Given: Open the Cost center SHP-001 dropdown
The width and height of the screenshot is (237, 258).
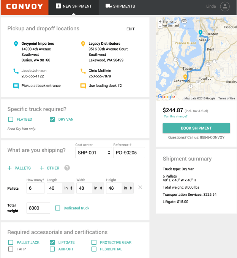Looking at the screenshot, I should (x=93, y=153).
